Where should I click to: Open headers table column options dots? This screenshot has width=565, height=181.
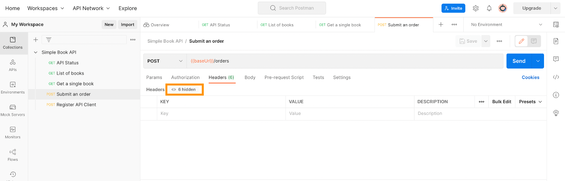tap(481, 102)
